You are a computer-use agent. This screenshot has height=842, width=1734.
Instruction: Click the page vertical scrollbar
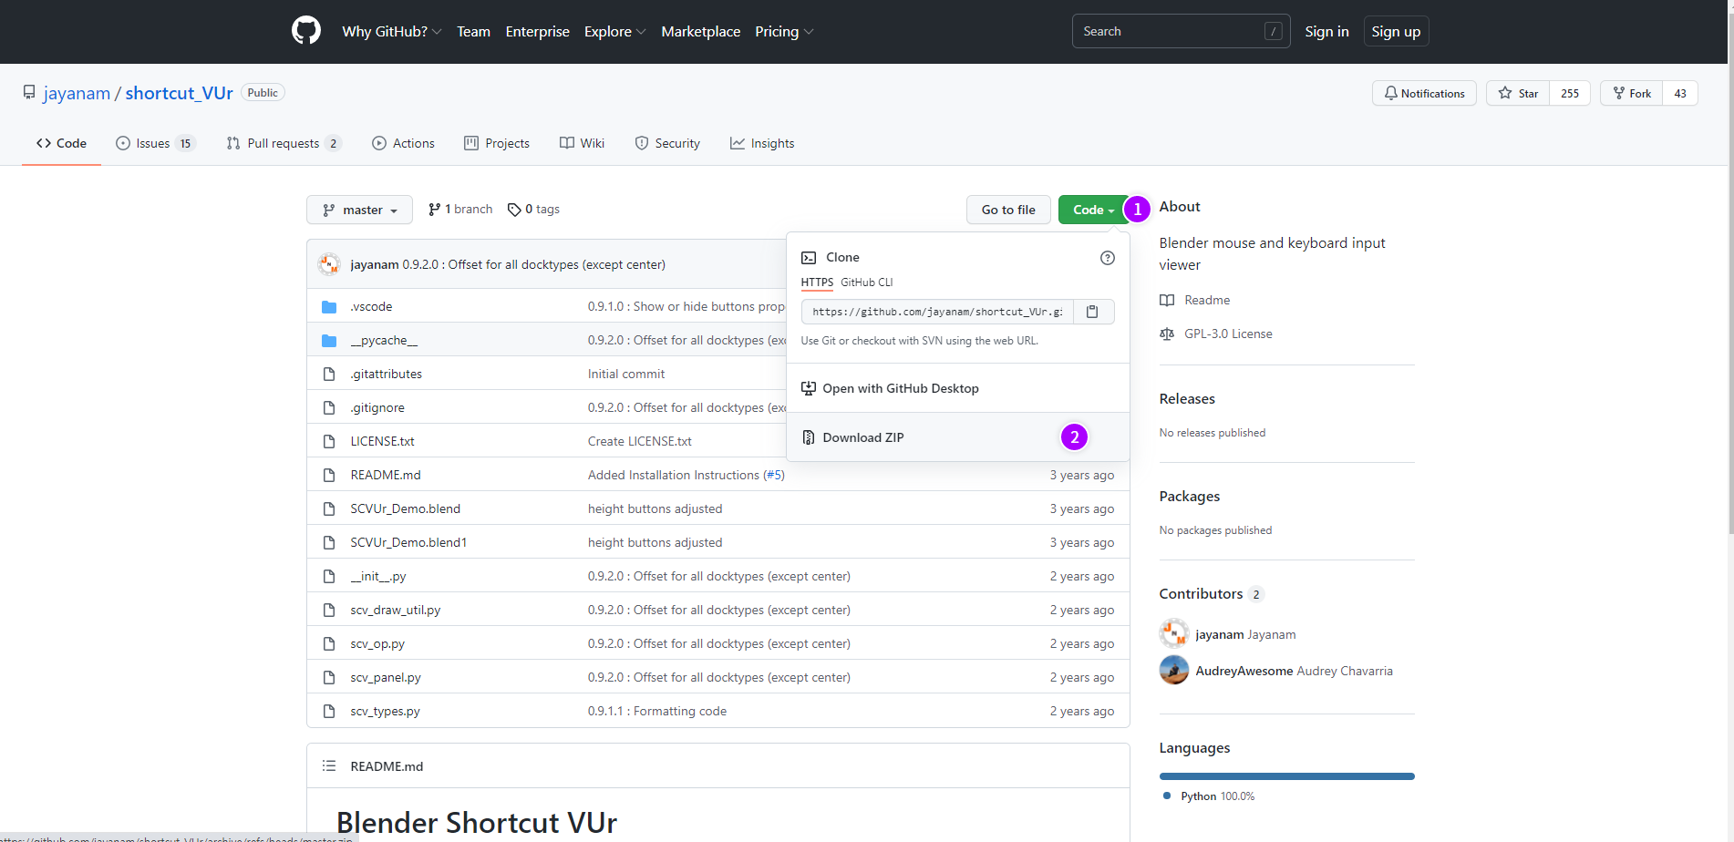tap(1730, 273)
